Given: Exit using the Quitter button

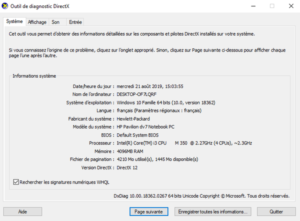Looking at the screenshot, I should point(276,211).
